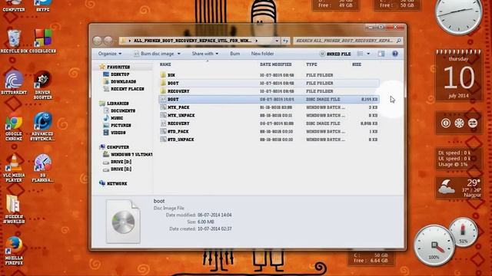The height and width of the screenshot is (276, 492).
Task: Open the 3D Flashback desktop shortcut
Action: 43,169
